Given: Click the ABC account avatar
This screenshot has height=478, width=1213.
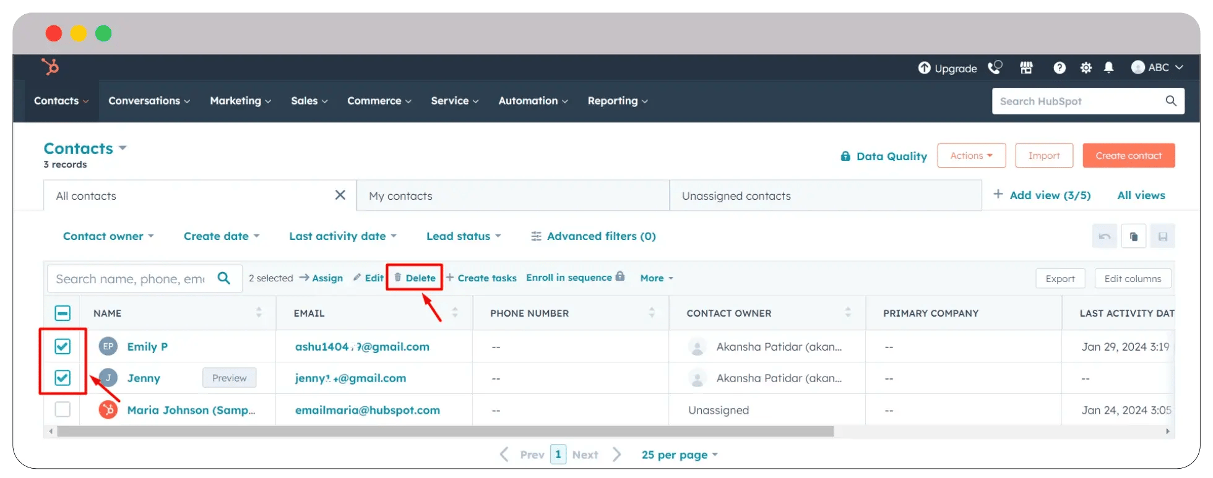Looking at the screenshot, I should click(x=1137, y=67).
